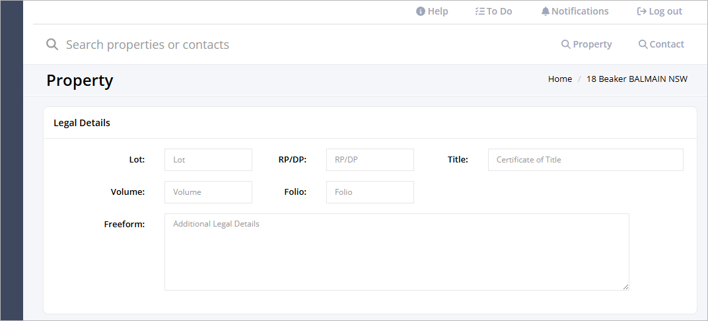The height and width of the screenshot is (321, 708).
Task: Click the Lot label
Action: pyautogui.click(x=137, y=159)
